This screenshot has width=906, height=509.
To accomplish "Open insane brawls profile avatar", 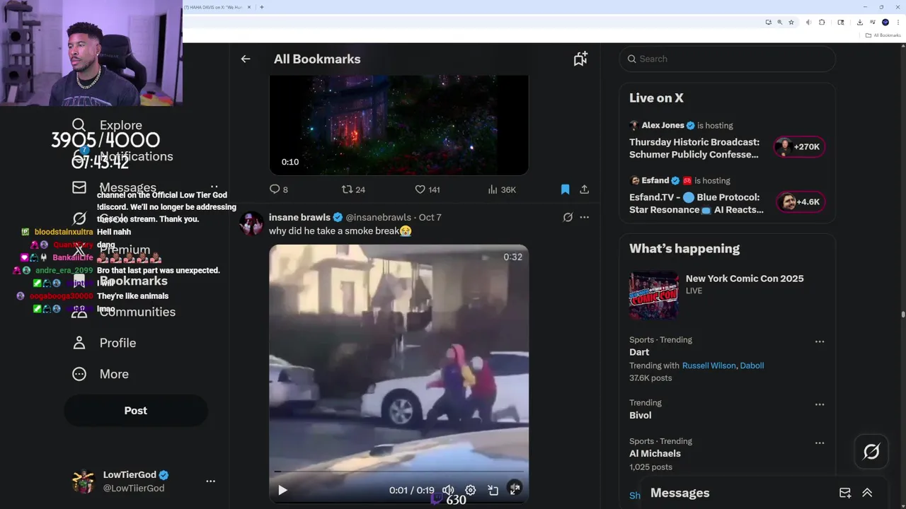I will 251,223.
